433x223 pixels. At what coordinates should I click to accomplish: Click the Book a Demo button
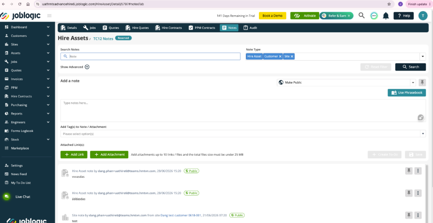272,16
